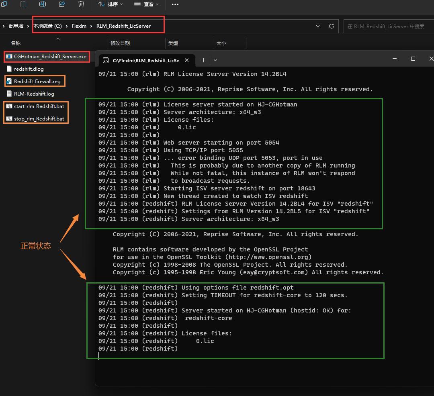
Task: Click the Flexlm breadcrumb segment
Action: (x=79, y=26)
